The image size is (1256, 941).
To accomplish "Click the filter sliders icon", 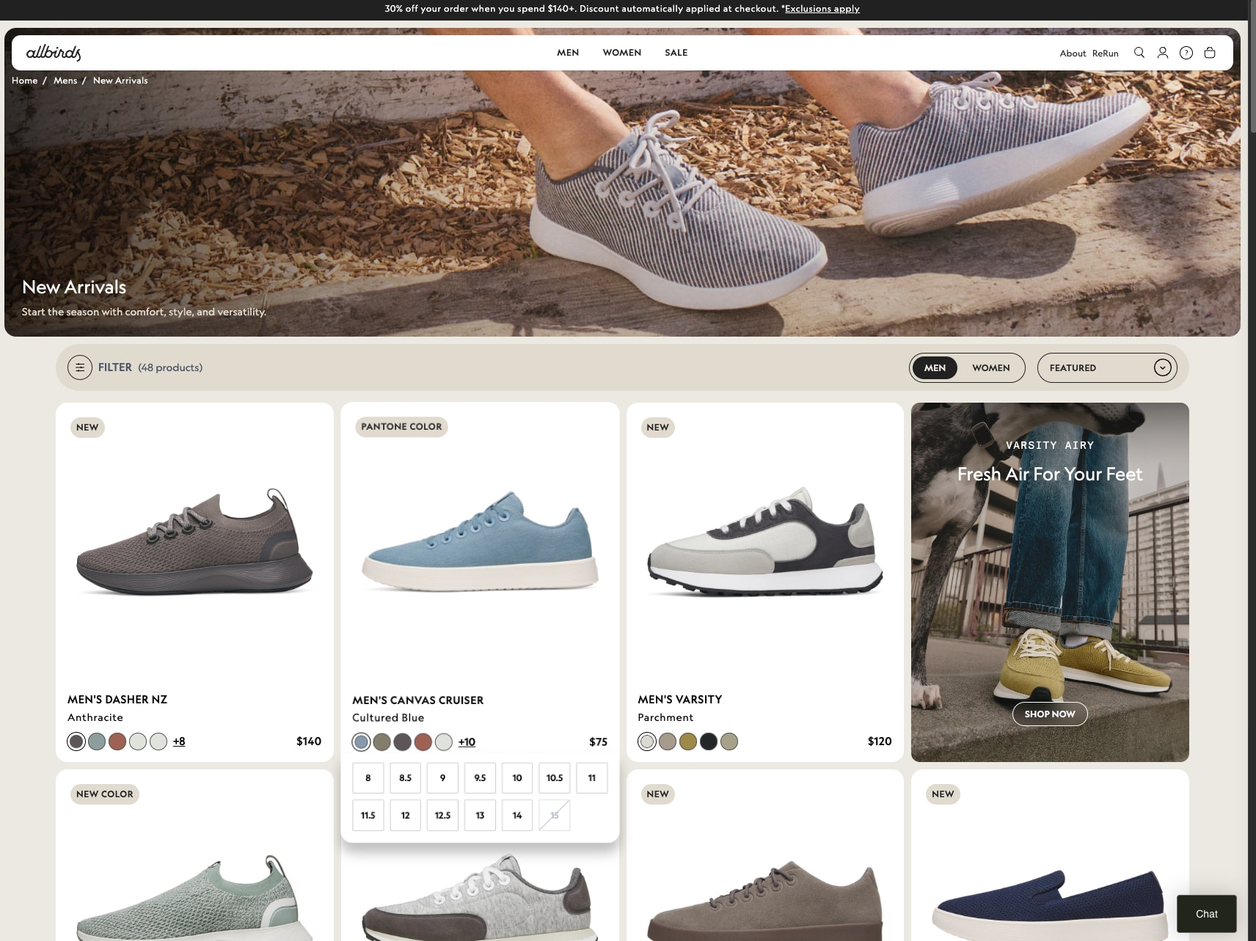I will pyautogui.click(x=80, y=367).
